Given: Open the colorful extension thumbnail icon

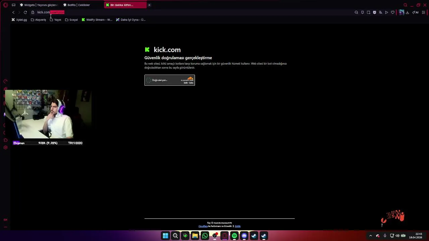Looking at the screenshot, I should coord(401,12).
